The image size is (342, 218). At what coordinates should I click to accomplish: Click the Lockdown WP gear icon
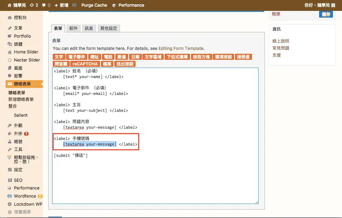click(x=9, y=204)
